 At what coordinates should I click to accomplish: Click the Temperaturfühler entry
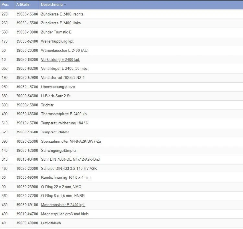coord(55,132)
